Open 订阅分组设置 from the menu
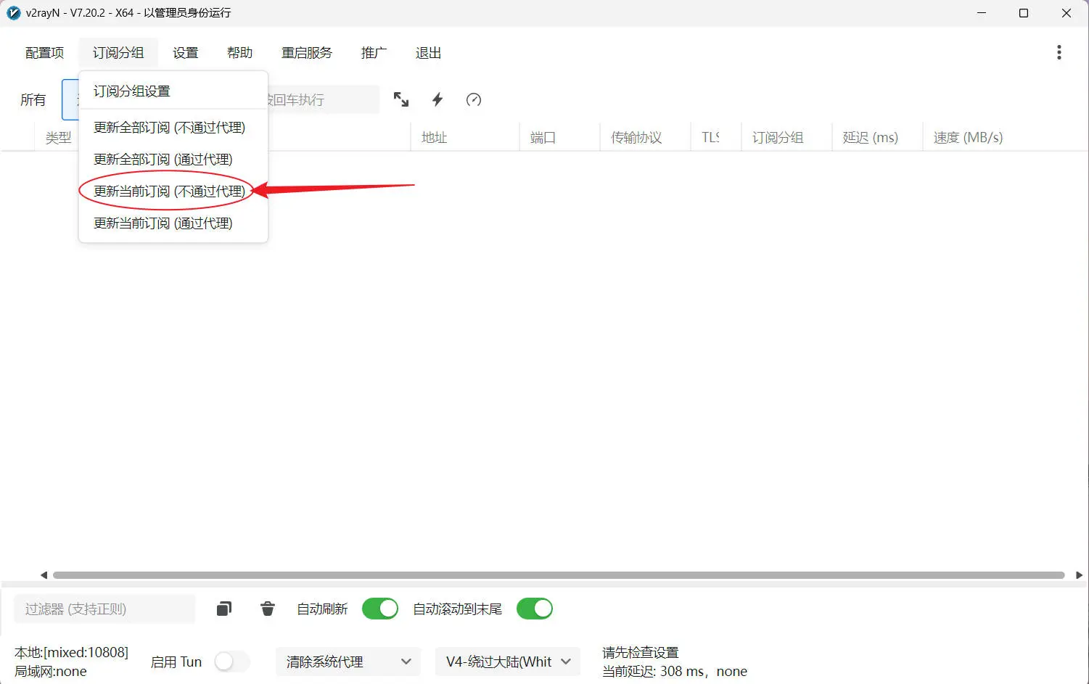The image size is (1089, 684). click(131, 91)
